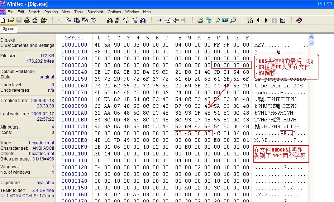Screen dimensions: 334x202
Task: Click the WinHex icon left of File menu
Action: 3,12
